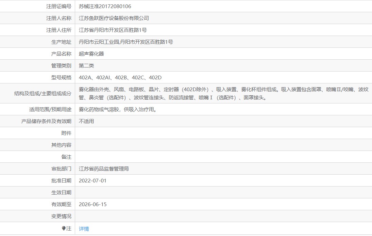Click the 生效日期 label
The width and height of the screenshot is (372, 236).
click(61, 193)
